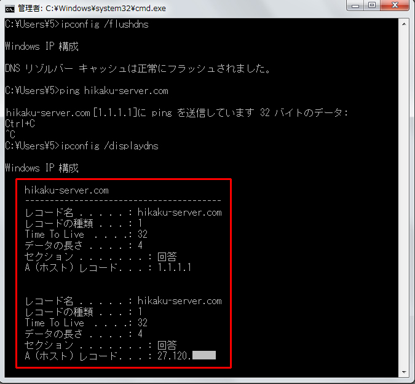Click the last Windows IP 構成 line

point(42,168)
